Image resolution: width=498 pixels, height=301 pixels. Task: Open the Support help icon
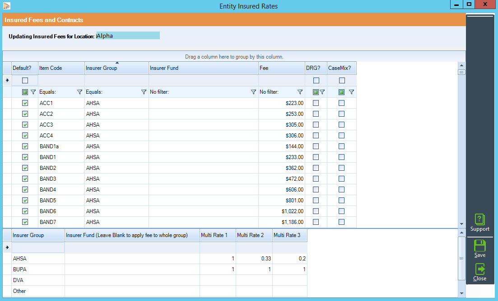pos(479,223)
